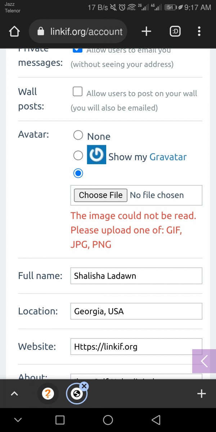216x432 pixels.
Task: Tap the Android home circle button
Action: (108, 420)
